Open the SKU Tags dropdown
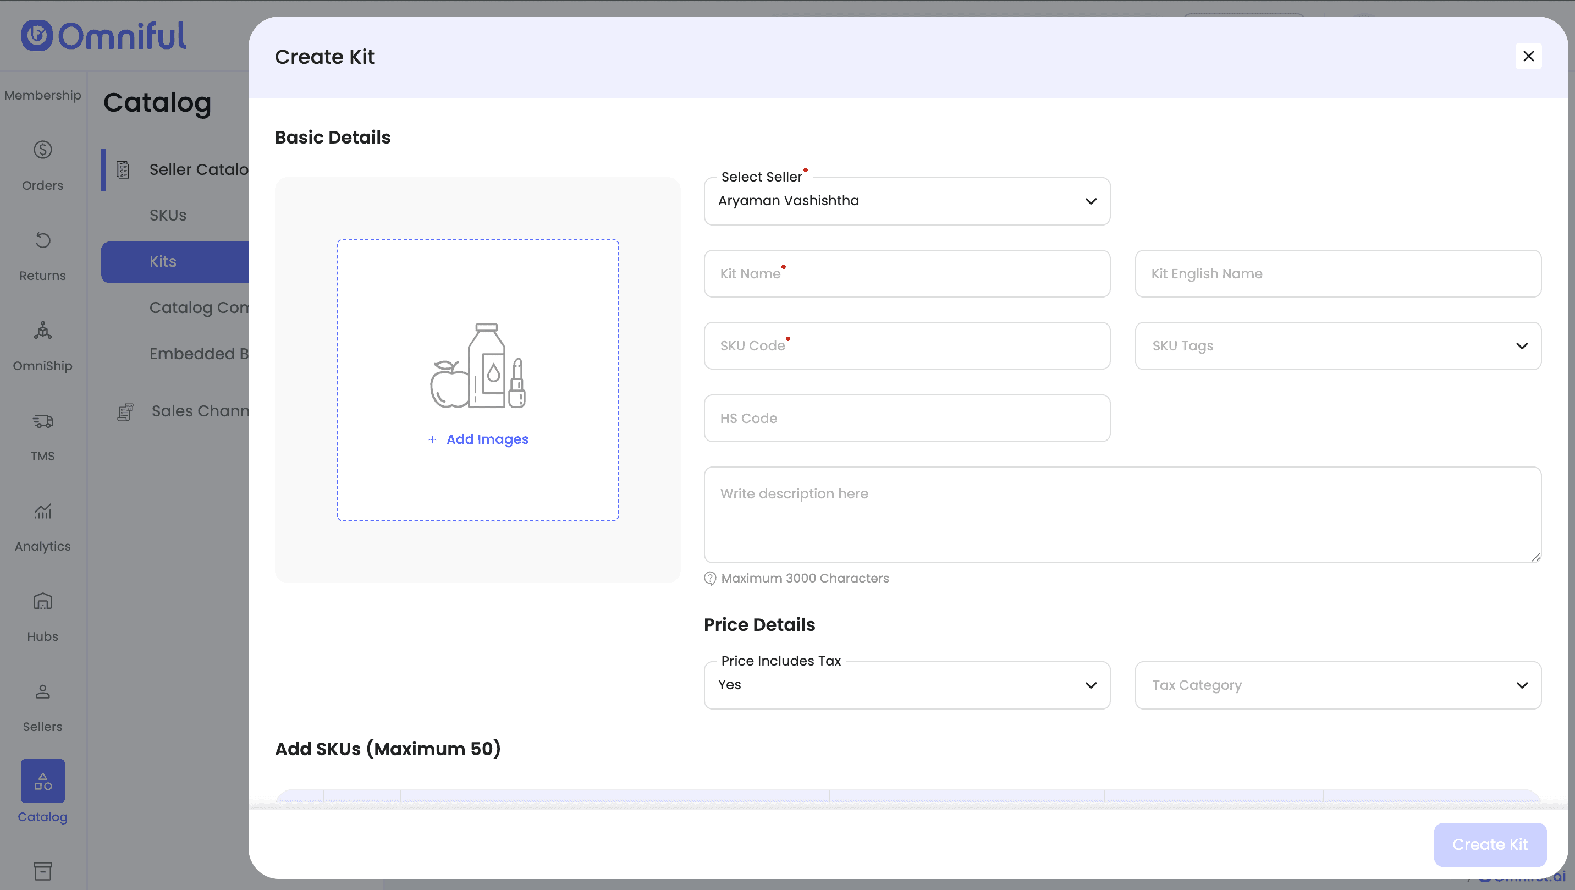Viewport: 1575px width, 890px height. pos(1337,346)
